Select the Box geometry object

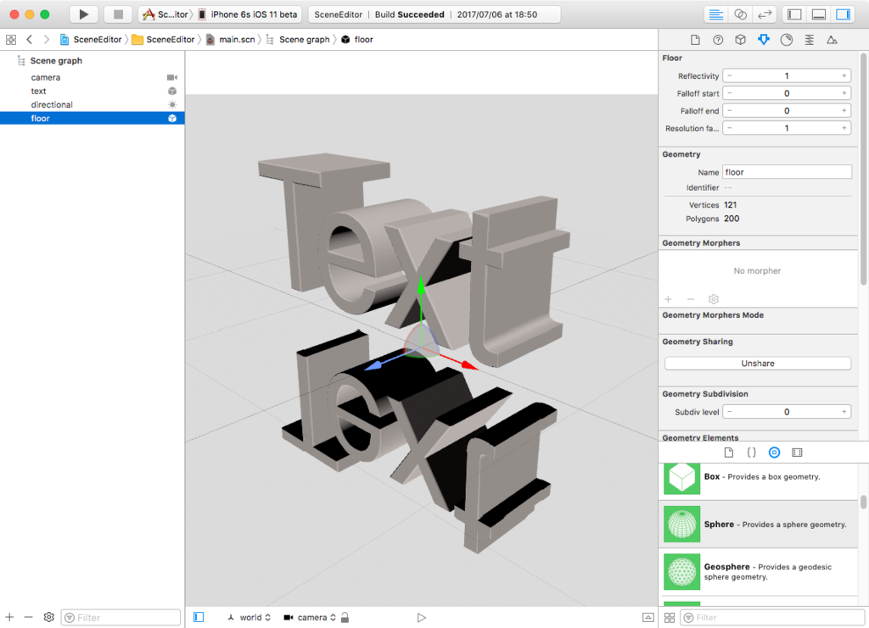point(758,477)
